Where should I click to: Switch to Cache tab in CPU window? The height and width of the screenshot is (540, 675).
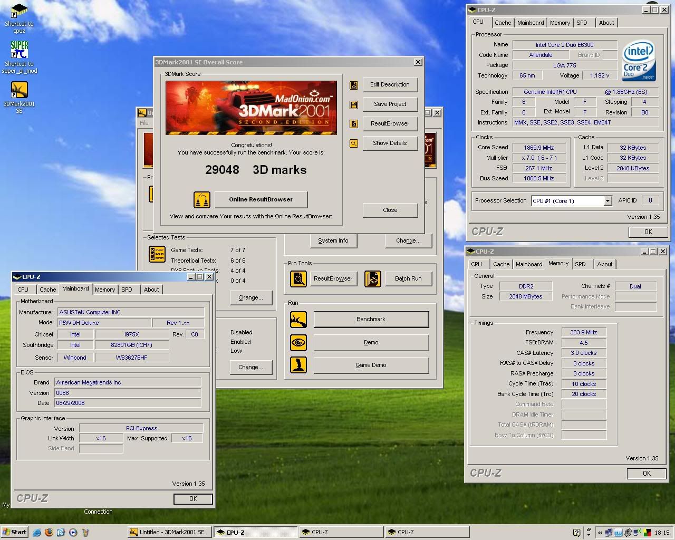click(503, 23)
